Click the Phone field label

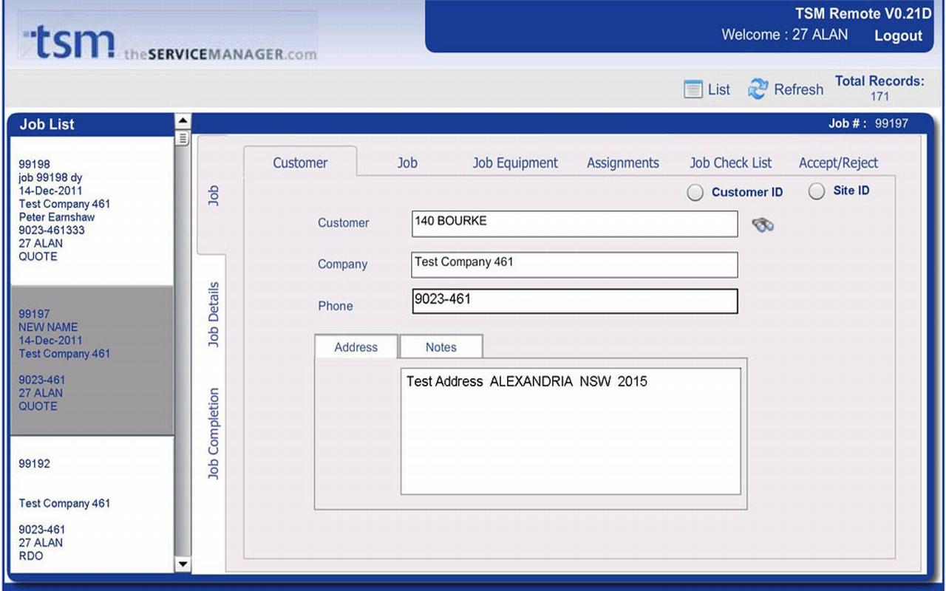(336, 306)
